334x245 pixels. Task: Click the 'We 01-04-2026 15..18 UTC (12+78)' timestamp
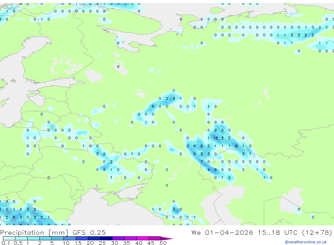pos(262,232)
